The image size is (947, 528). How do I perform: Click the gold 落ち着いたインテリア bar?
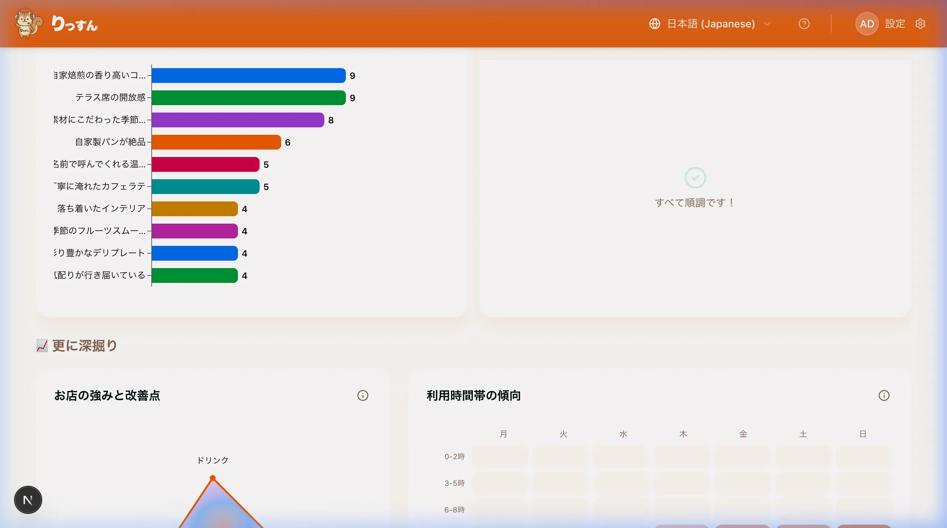pos(195,209)
